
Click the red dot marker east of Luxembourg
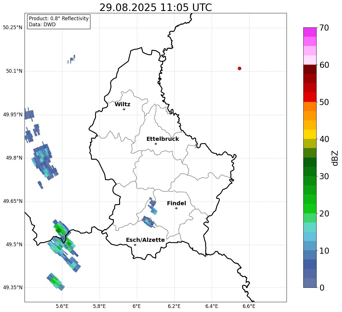239,68
